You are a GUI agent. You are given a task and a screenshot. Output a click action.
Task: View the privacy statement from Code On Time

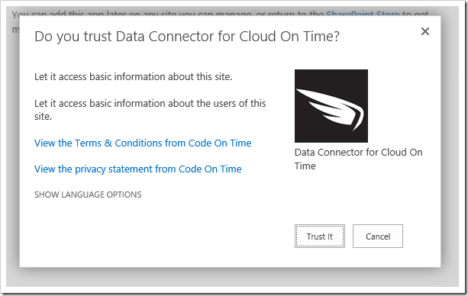[x=138, y=169]
